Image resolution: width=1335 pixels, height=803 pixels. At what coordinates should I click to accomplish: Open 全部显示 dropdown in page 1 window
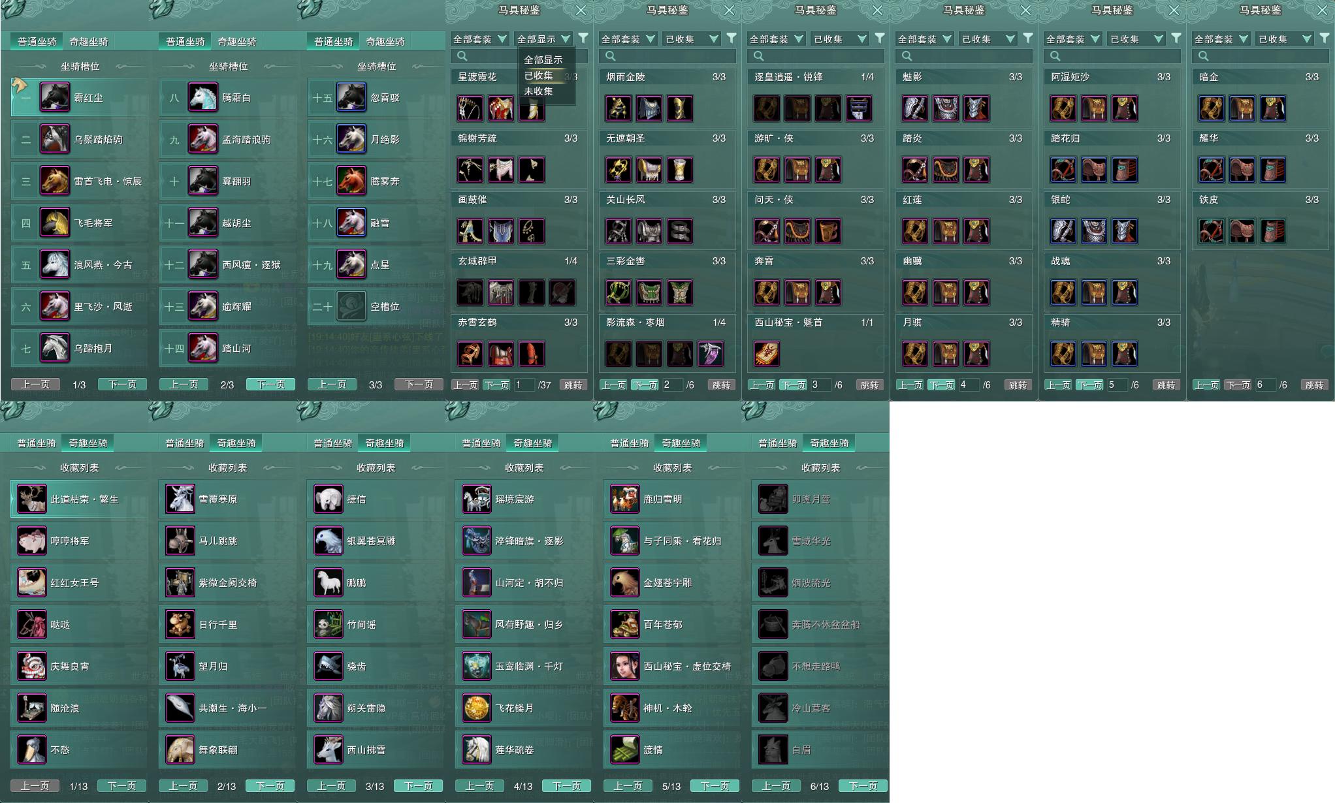pyautogui.click(x=543, y=39)
